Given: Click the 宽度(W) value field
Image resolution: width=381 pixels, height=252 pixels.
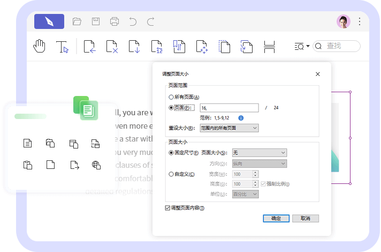Looking at the screenshot, I should coord(242,174).
